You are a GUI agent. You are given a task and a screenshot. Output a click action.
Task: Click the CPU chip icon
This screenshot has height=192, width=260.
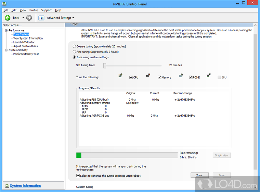point(121,75)
